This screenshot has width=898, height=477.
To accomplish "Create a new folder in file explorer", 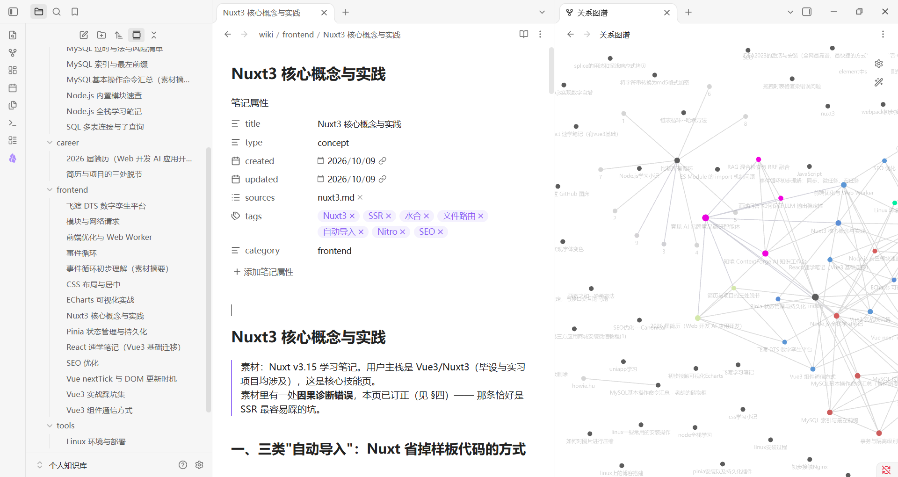I will 101,35.
